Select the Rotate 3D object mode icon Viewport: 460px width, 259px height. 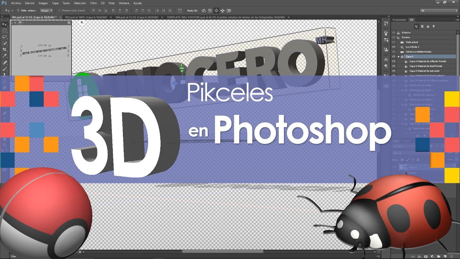[204, 10]
